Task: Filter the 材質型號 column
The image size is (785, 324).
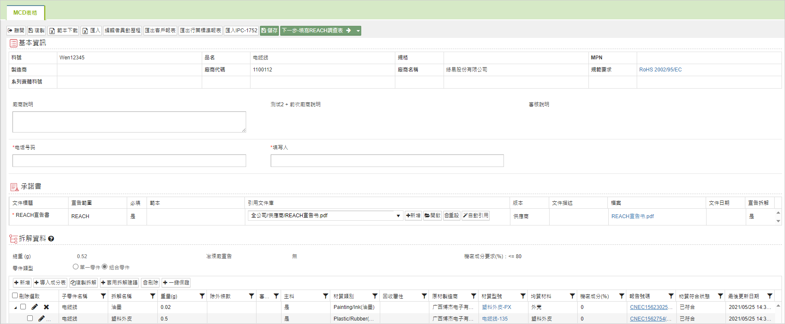Action: tap(523, 296)
